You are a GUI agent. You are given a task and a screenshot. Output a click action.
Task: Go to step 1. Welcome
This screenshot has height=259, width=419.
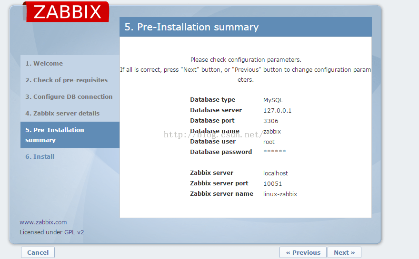tap(44, 64)
